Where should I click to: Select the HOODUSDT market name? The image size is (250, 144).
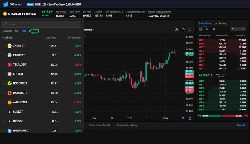20,83
